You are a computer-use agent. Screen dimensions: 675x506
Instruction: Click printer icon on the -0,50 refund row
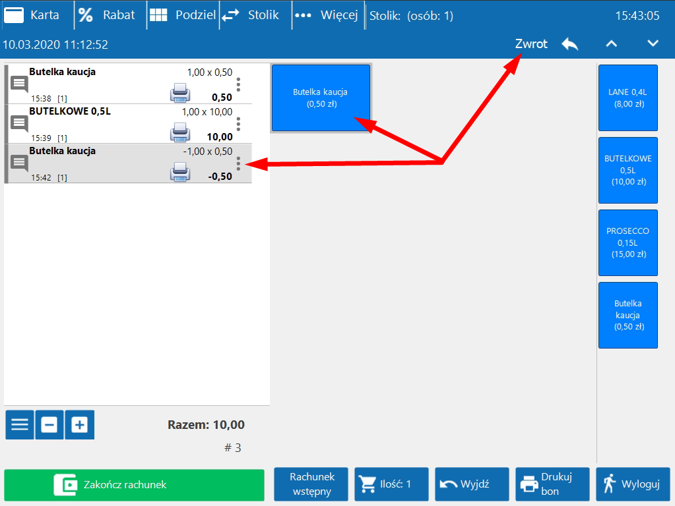pyautogui.click(x=180, y=173)
